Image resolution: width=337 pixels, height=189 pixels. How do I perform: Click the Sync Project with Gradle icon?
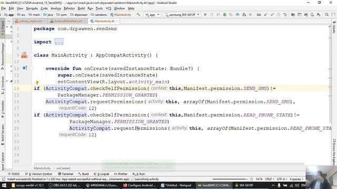click(305, 15)
